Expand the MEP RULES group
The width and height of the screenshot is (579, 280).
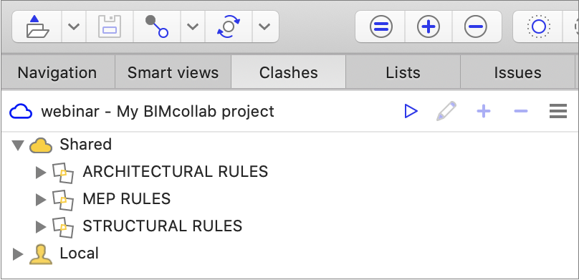[x=41, y=200]
